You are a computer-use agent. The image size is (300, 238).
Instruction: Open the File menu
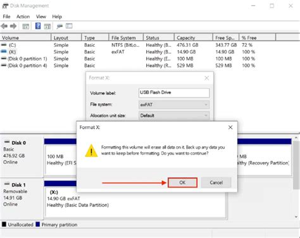(6, 16)
